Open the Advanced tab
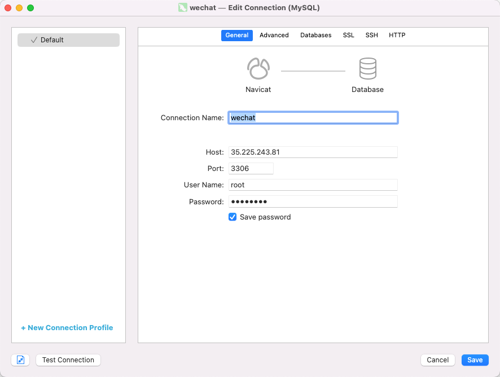 coord(274,36)
